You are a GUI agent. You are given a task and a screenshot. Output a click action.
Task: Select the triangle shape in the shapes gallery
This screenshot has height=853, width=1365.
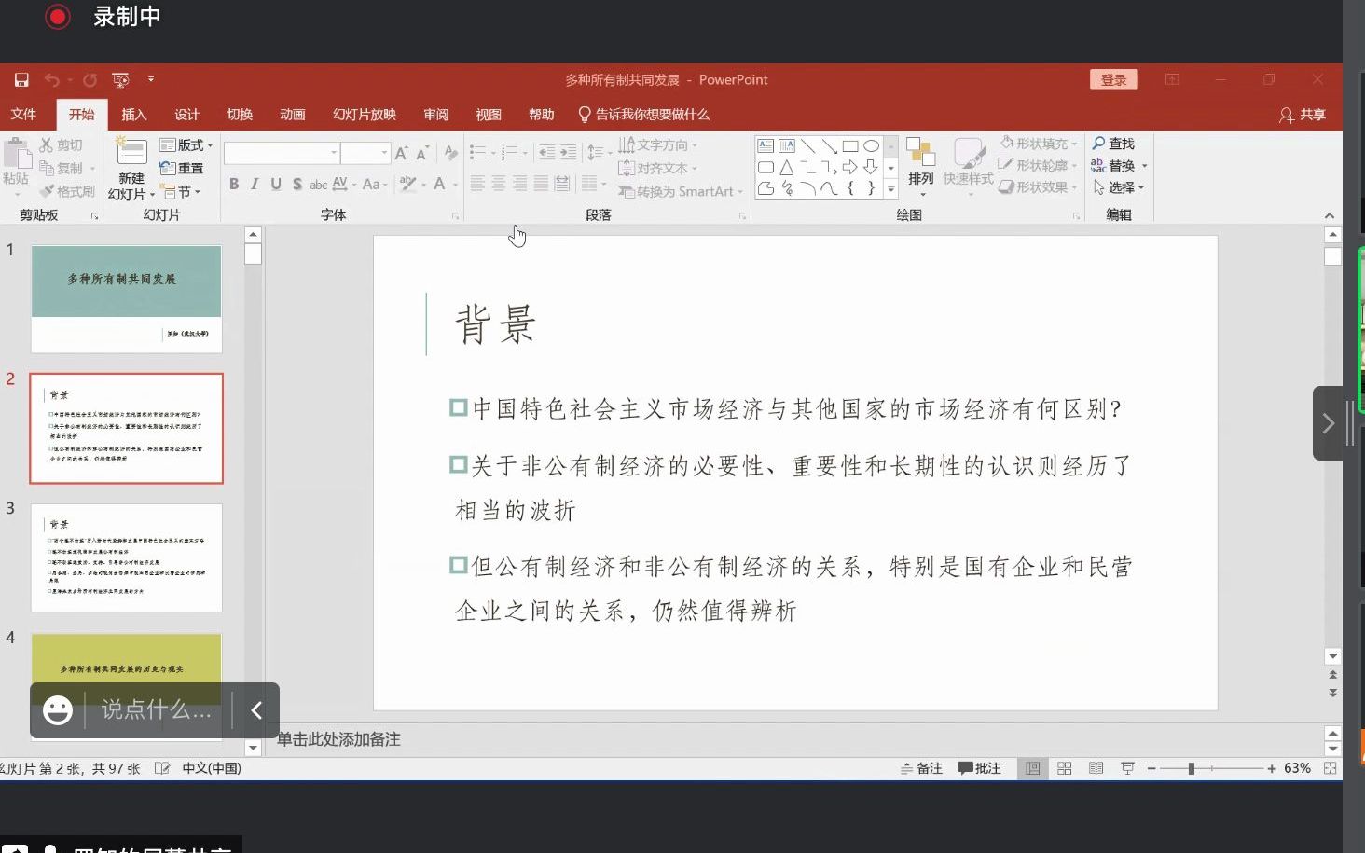(787, 168)
